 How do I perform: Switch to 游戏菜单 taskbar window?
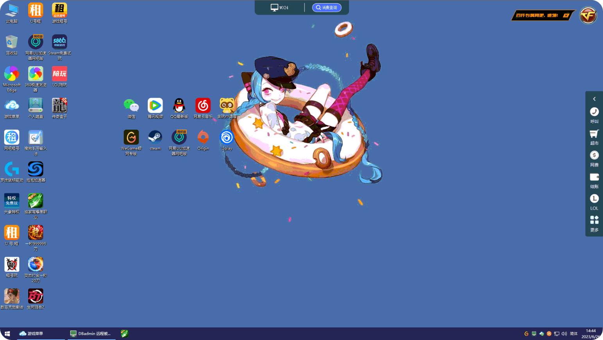click(41, 333)
